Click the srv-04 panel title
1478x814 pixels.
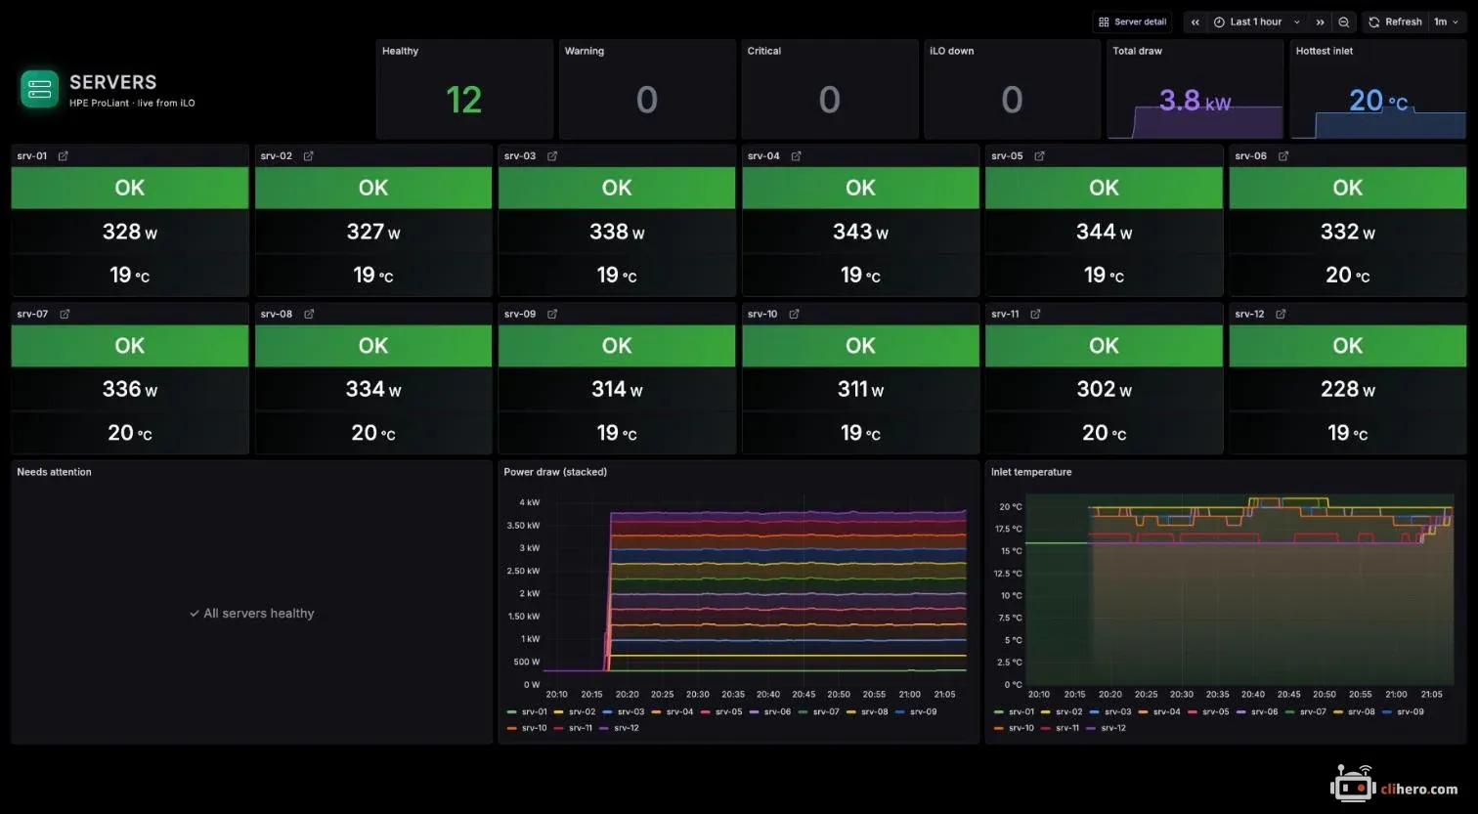coord(763,156)
